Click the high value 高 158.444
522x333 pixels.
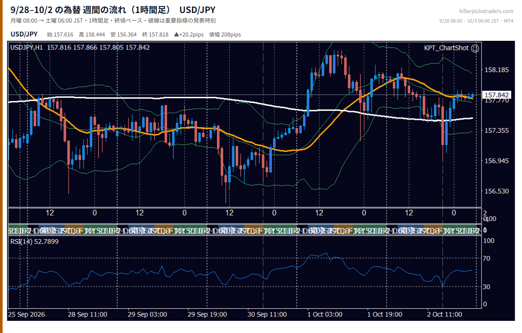(x=92, y=34)
